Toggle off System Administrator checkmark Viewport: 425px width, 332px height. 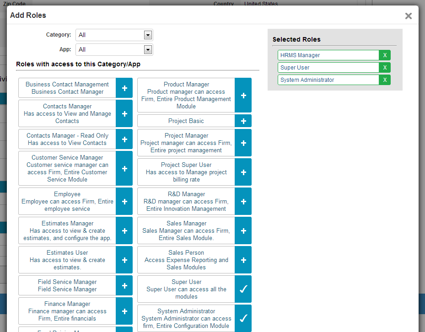(x=243, y=318)
